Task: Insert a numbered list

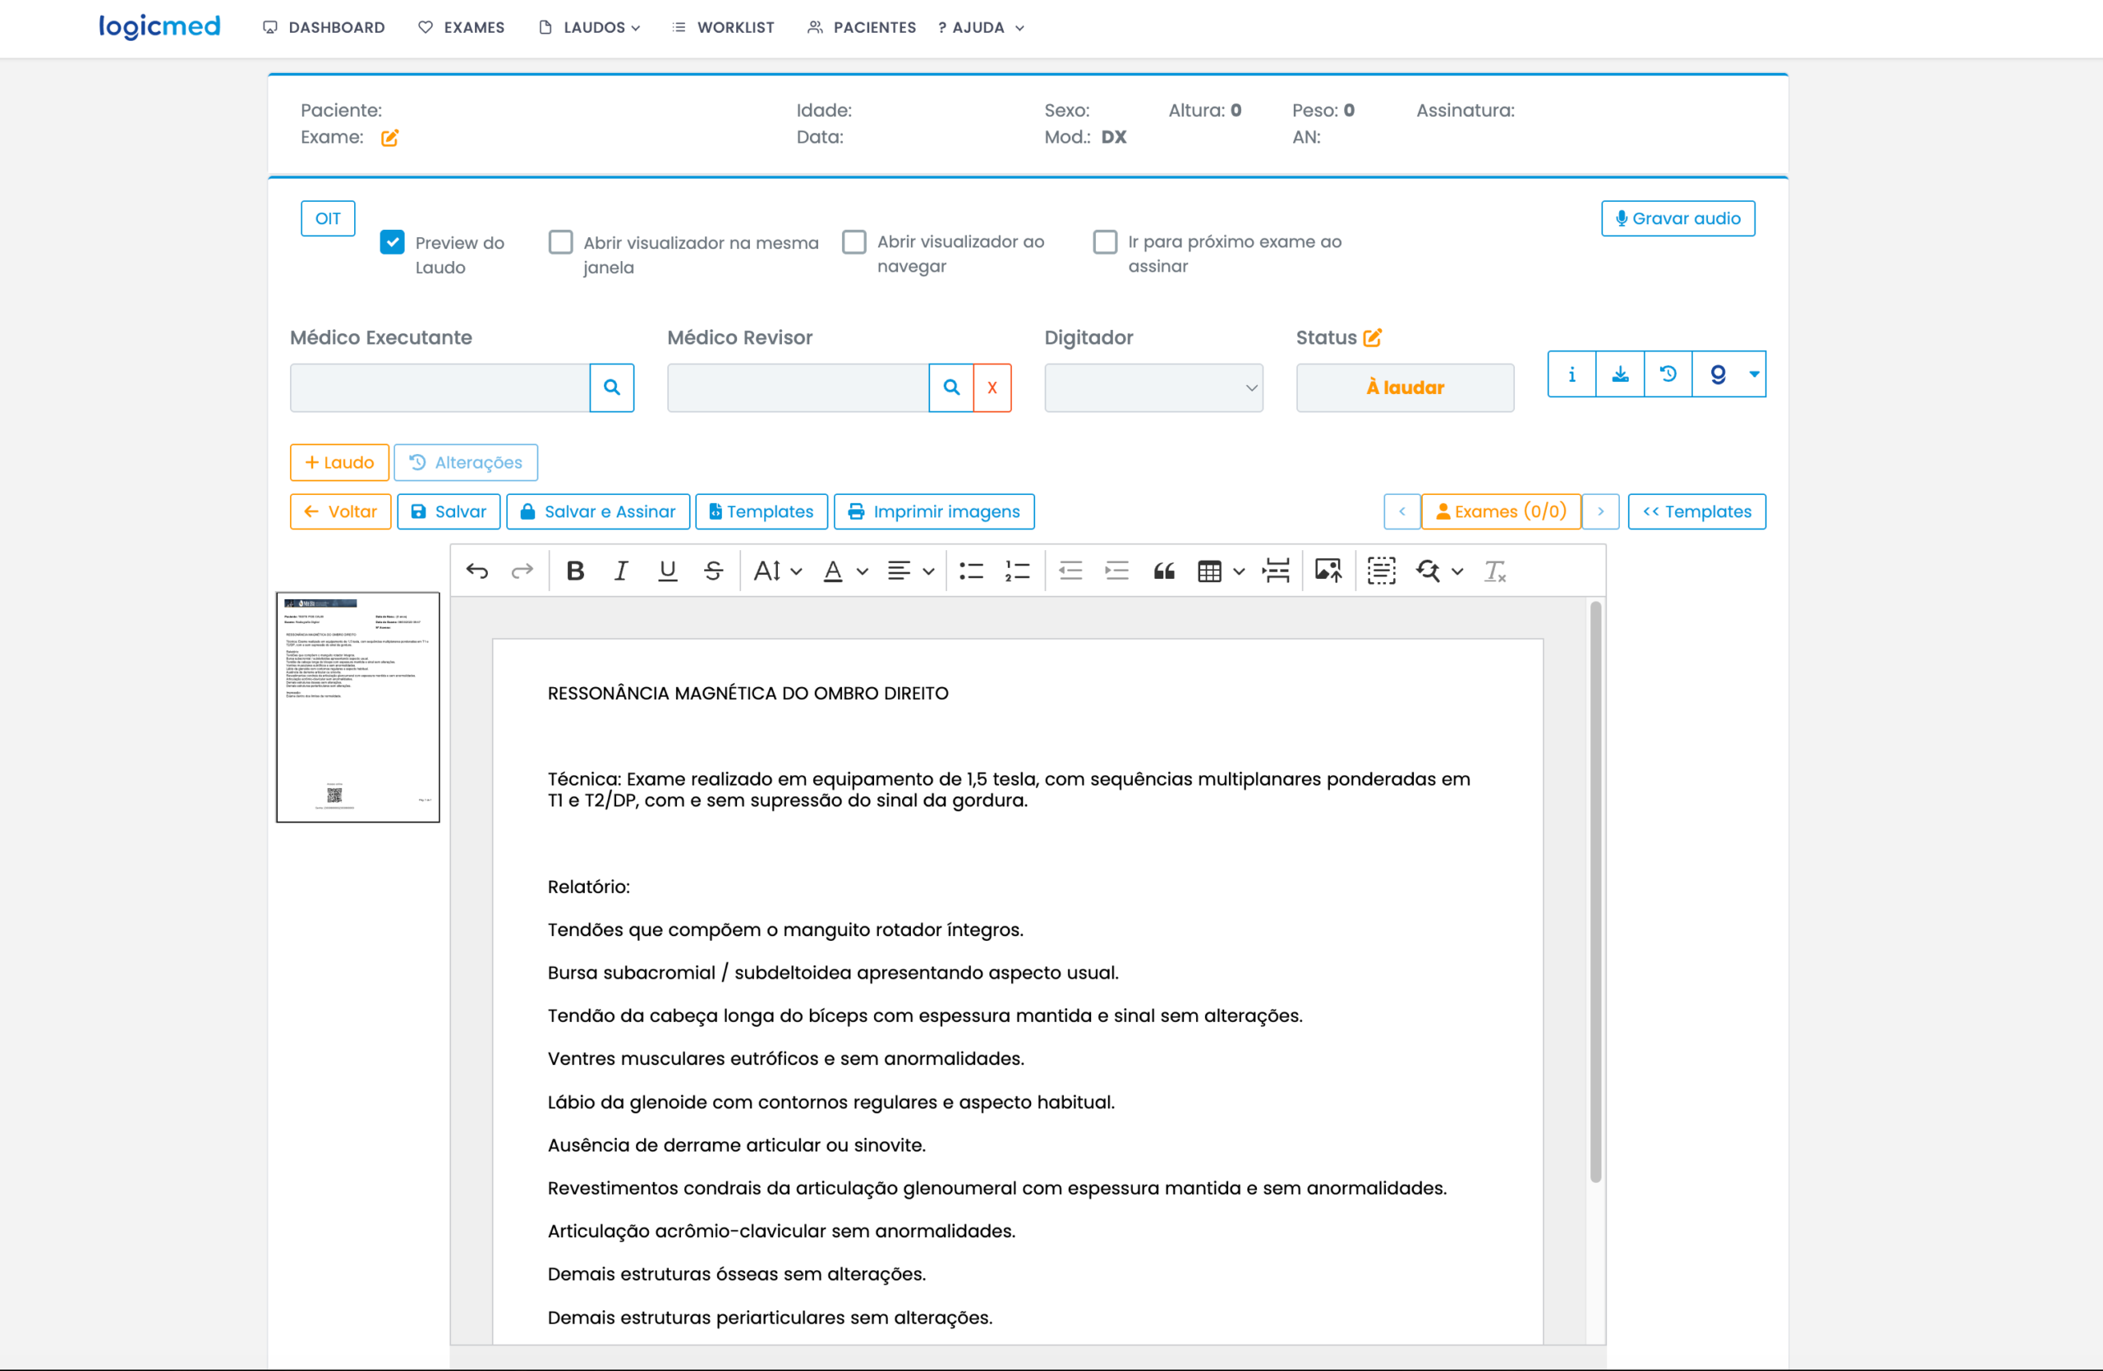Action: (1017, 571)
